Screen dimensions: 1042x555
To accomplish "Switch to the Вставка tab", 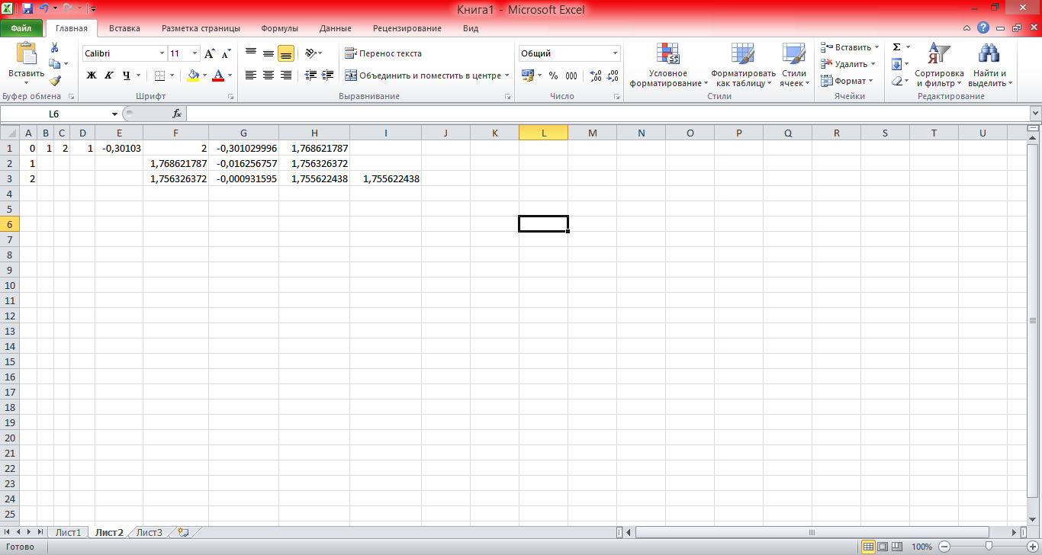I will tap(124, 28).
